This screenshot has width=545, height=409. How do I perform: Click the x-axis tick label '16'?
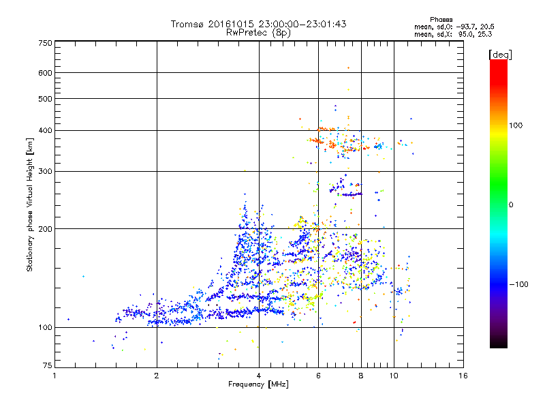(x=463, y=376)
